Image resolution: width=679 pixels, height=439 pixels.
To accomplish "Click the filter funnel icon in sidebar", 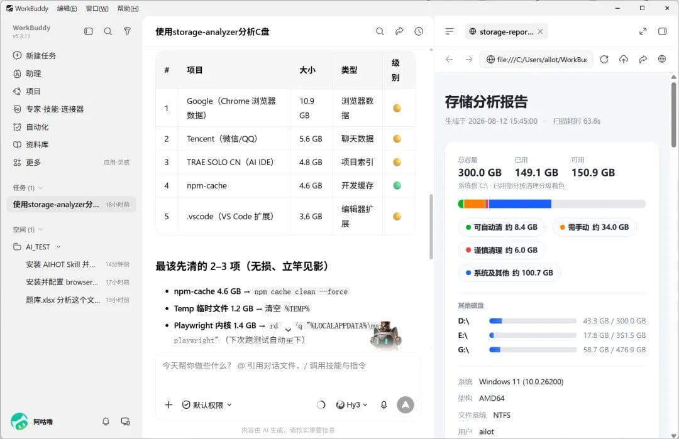I will [x=127, y=31].
